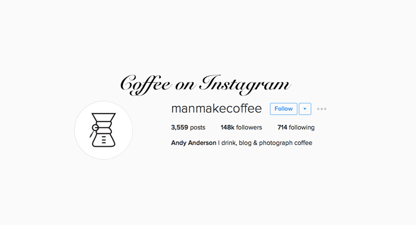This screenshot has height=225, width=416.
Task: View the Chemex profile picture
Action: (x=103, y=130)
